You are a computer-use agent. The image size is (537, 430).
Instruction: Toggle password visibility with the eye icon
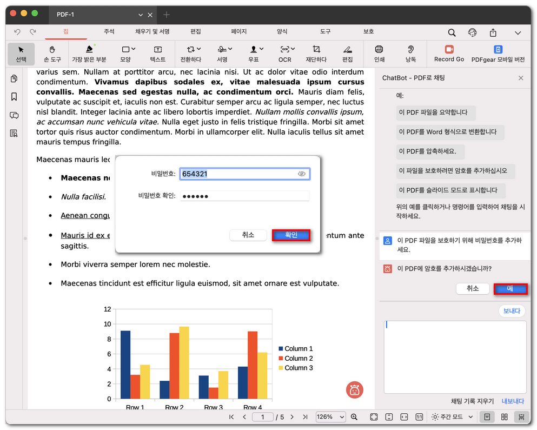tap(302, 173)
